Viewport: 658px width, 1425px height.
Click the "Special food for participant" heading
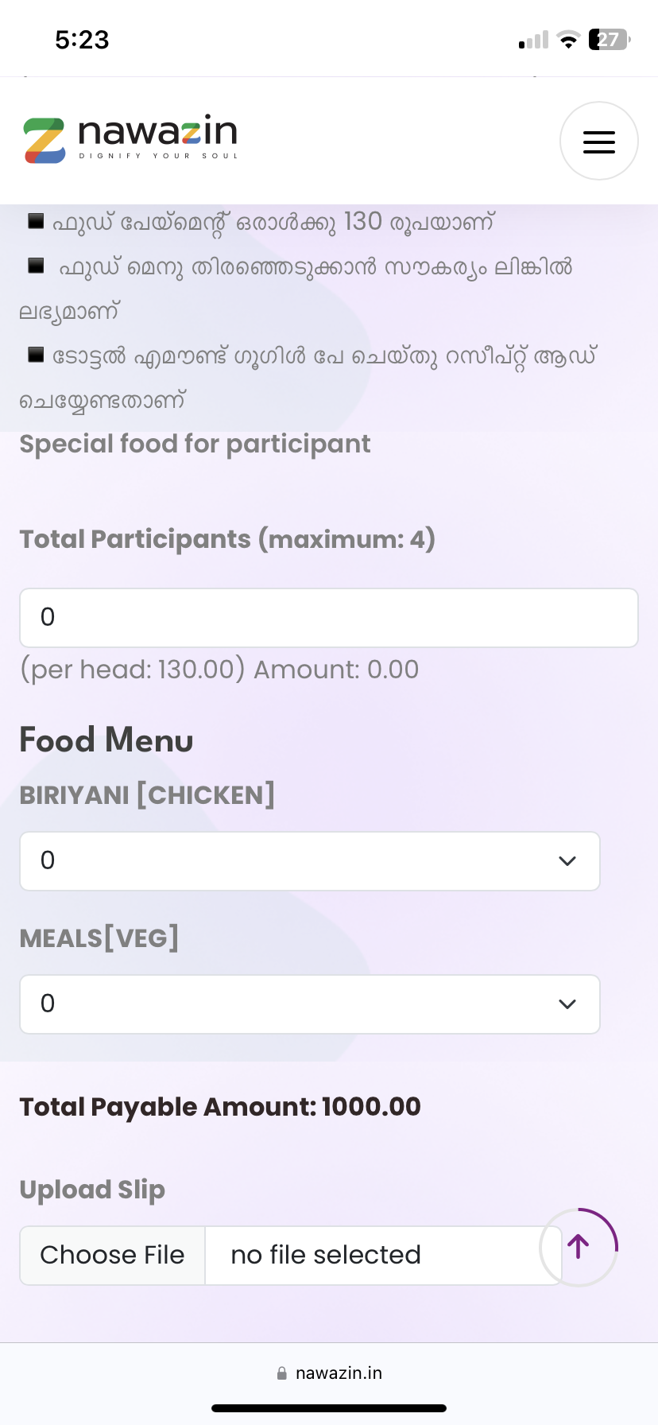tap(195, 444)
